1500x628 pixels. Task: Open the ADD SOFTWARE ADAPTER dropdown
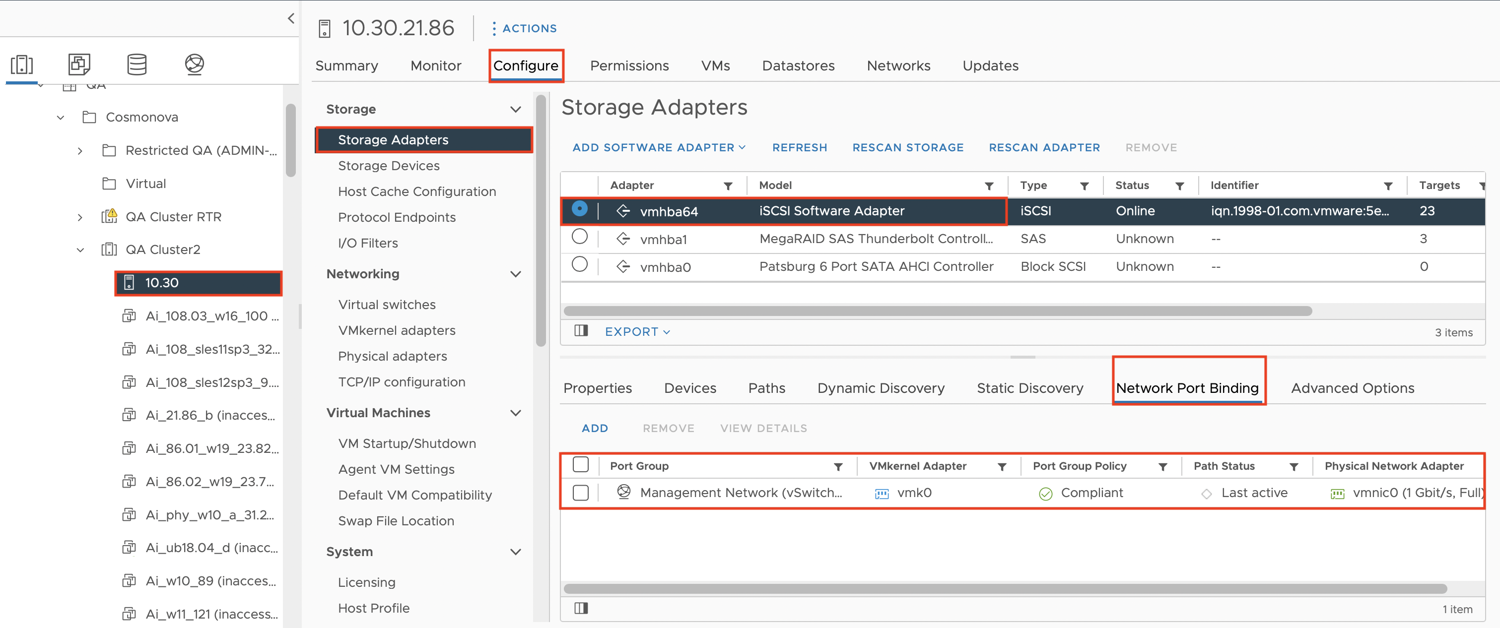pos(659,148)
